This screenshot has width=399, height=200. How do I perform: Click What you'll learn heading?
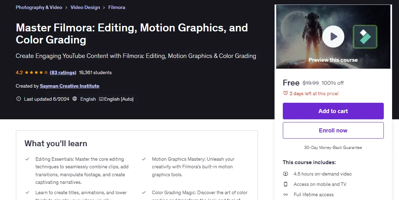[56, 143]
